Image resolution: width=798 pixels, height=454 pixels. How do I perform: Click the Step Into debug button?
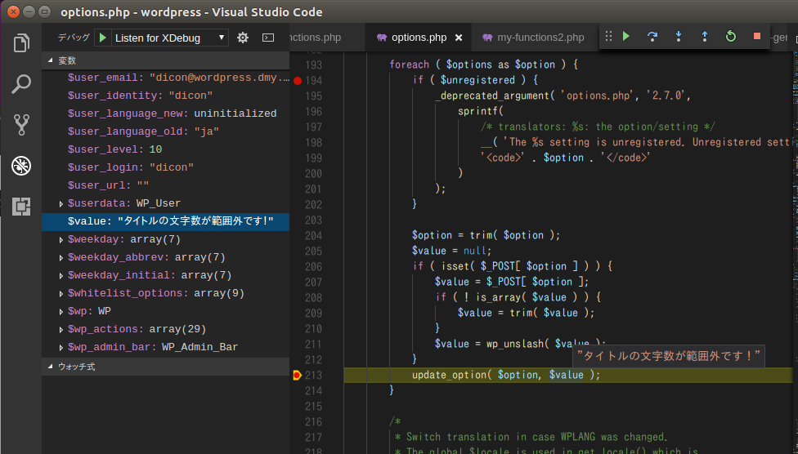pyautogui.click(x=679, y=37)
